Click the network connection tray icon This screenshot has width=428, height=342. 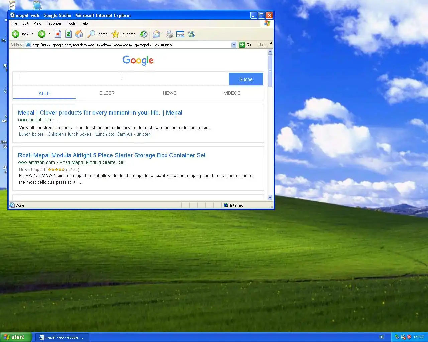pos(403,337)
